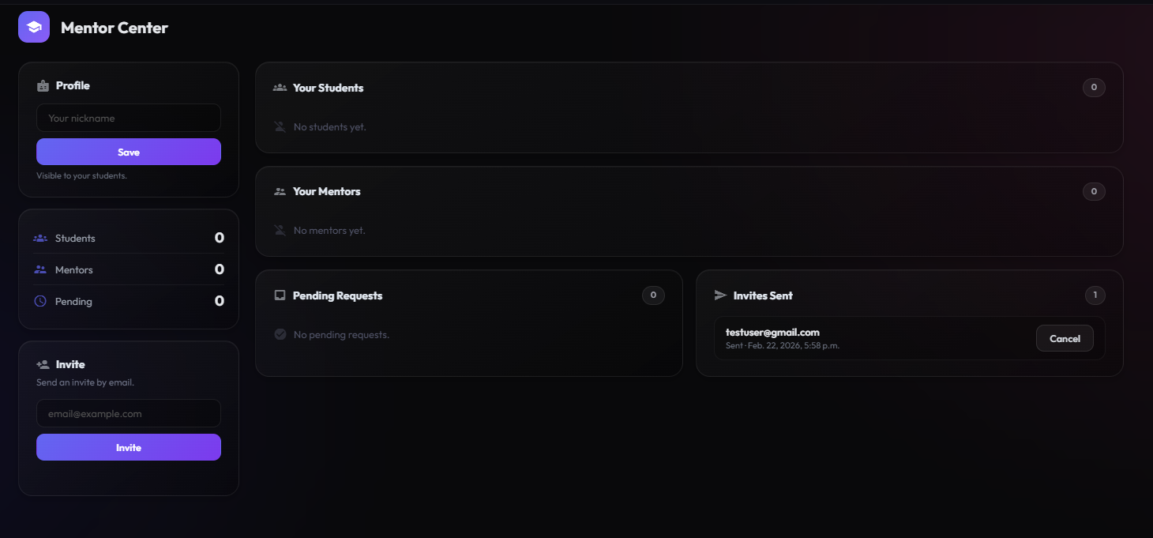This screenshot has width=1153, height=538.
Task: Click the Mentor Center graduation cap logo
Action: click(x=34, y=27)
